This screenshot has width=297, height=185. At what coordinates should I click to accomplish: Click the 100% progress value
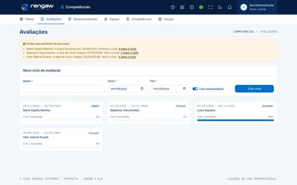click(x=271, y=117)
